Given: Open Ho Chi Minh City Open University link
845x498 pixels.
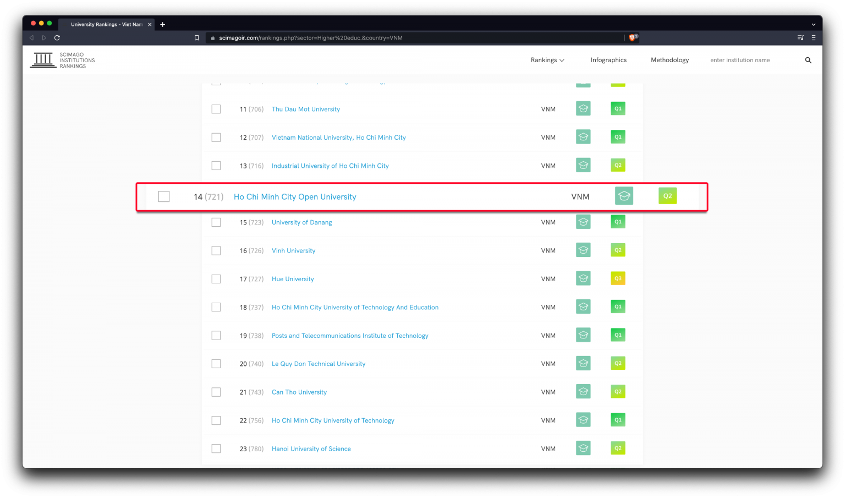Looking at the screenshot, I should pyautogui.click(x=295, y=196).
